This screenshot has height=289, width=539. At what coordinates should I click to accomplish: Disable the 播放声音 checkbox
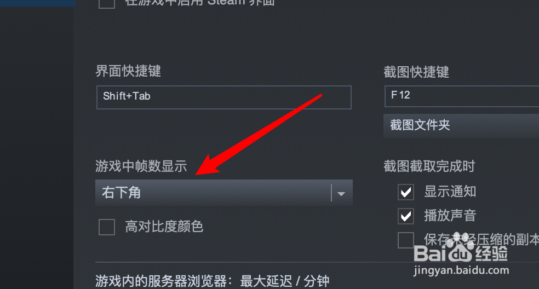point(406,216)
